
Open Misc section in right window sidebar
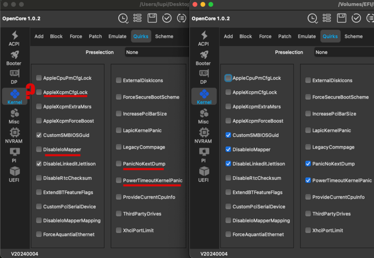tap(204, 116)
